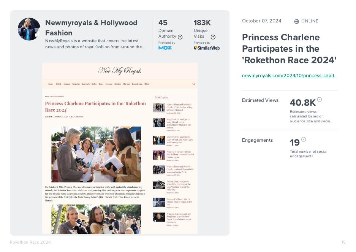Screen dimensions: 356x252
Task: Click the check icon next to Engagements 19
Action: (x=304, y=139)
